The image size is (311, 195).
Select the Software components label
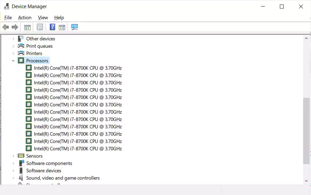point(49,163)
